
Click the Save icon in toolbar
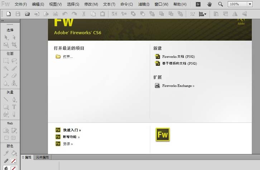[x=18, y=14]
